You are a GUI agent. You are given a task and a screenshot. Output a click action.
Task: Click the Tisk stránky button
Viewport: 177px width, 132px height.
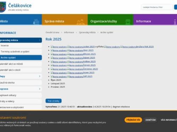pyautogui.click(x=53, y=101)
